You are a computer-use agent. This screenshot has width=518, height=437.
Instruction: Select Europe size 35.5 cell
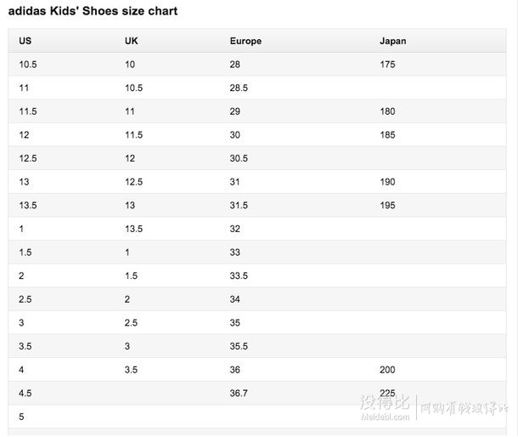239,346
